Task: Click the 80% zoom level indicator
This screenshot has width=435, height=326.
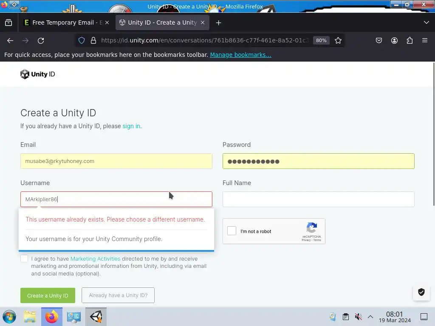Action: point(321,40)
